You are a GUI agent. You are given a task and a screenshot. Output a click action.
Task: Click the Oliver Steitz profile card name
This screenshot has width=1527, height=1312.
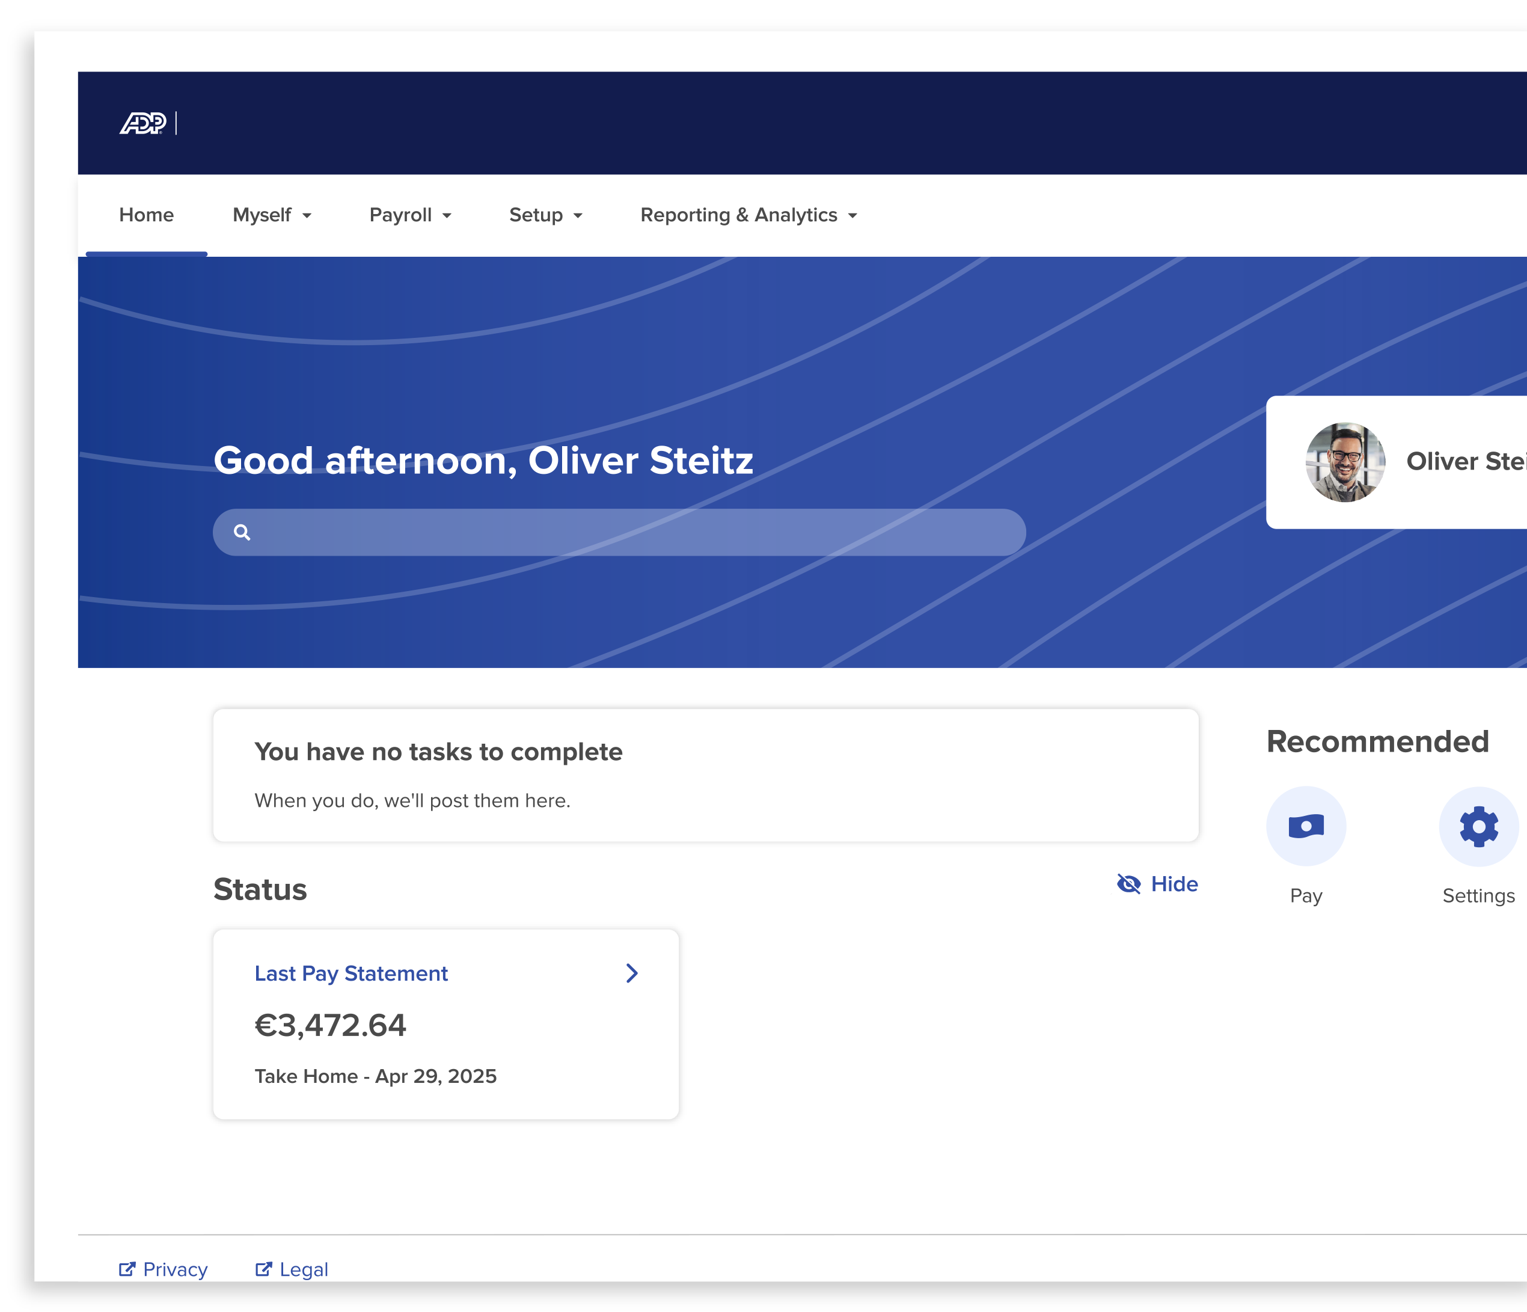[1465, 461]
